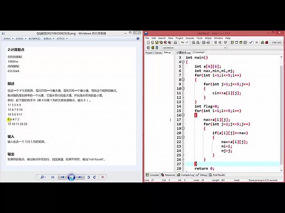Click 电子邮件(E) in Photo Viewer toolbar
285x213 pixels.
(x=35, y=39)
